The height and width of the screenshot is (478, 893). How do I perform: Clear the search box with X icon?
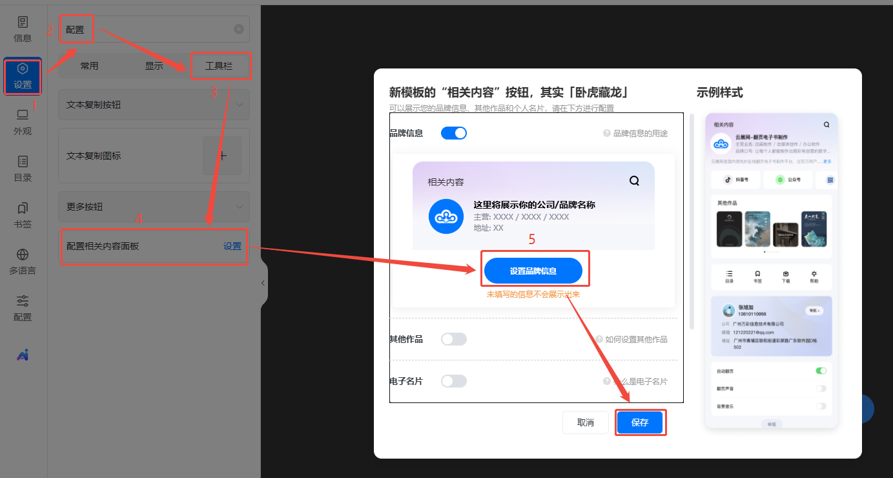(x=239, y=29)
